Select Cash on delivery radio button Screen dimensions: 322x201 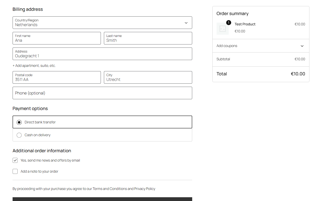19,135
